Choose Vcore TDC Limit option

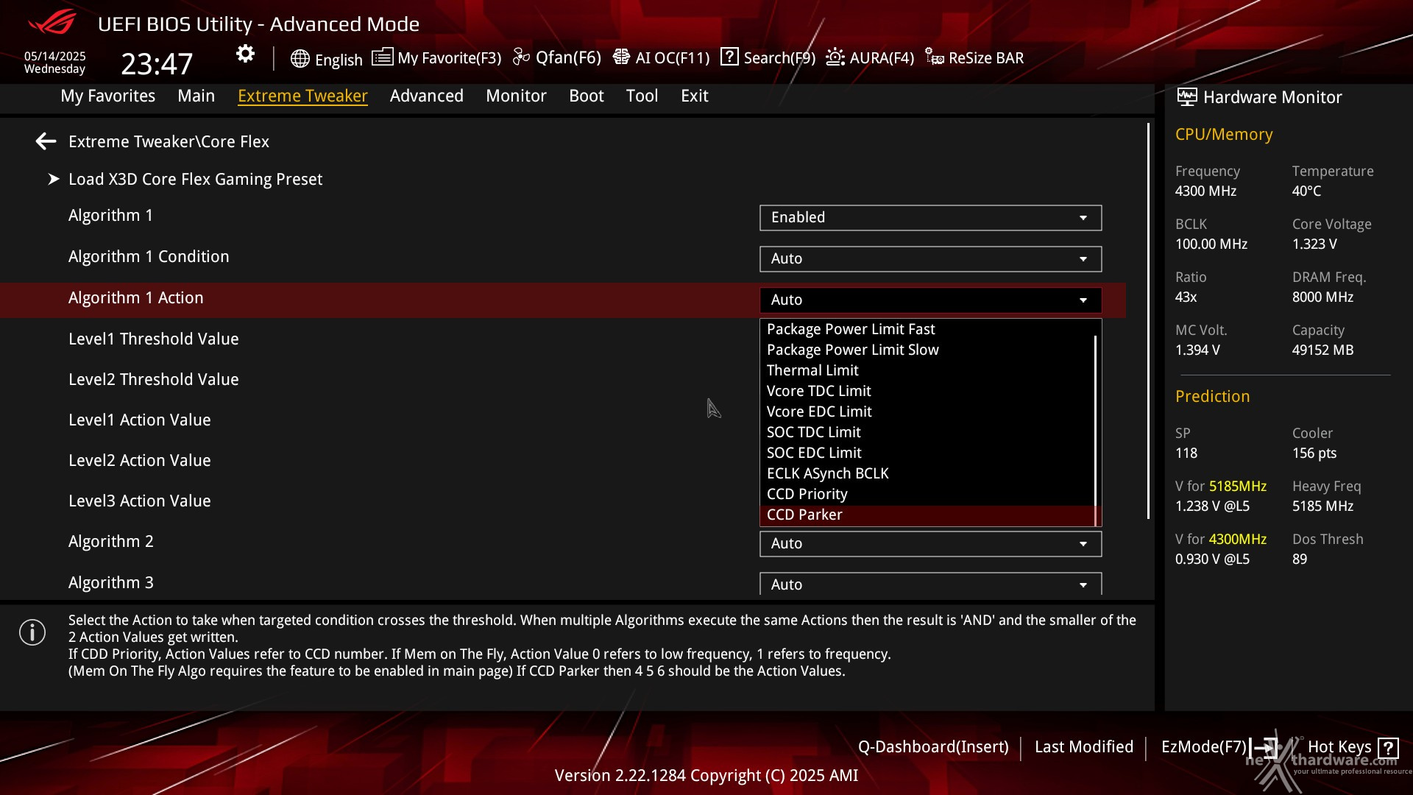click(x=927, y=391)
